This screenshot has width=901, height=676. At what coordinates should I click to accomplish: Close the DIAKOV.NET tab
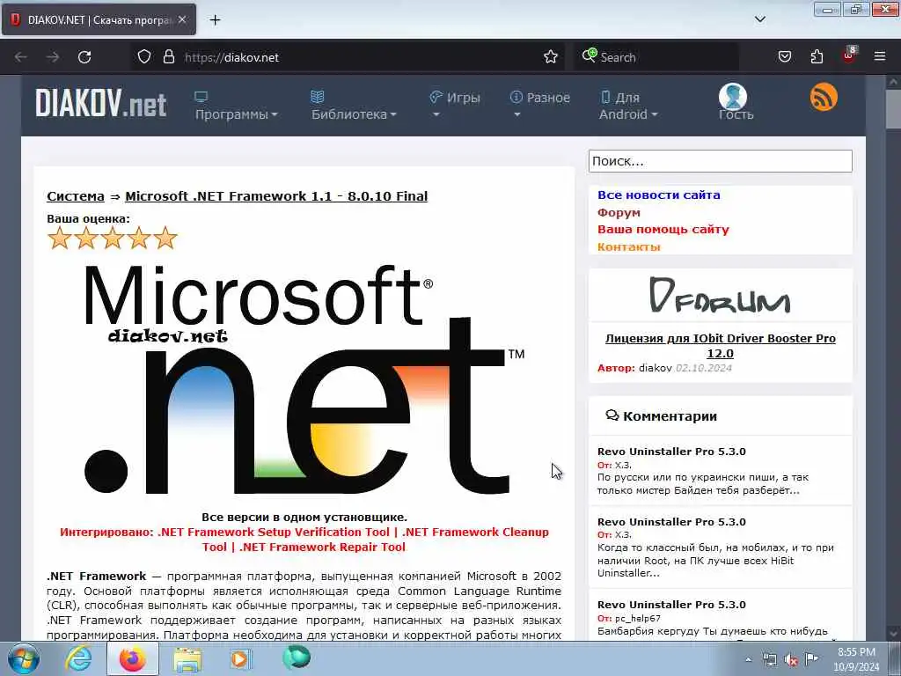182,19
